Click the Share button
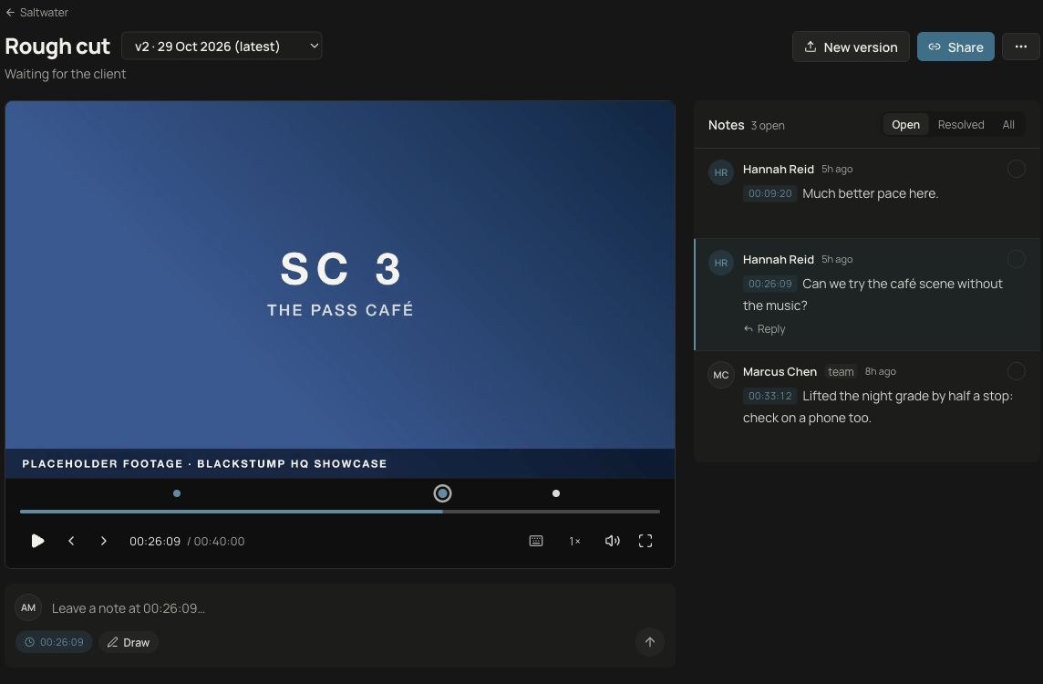1043x684 pixels. point(955,47)
